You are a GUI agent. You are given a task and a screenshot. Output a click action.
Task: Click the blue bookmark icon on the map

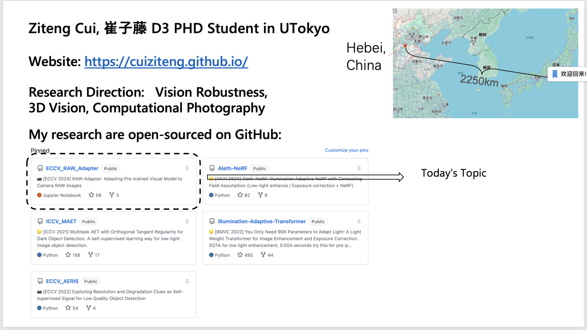tap(555, 74)
